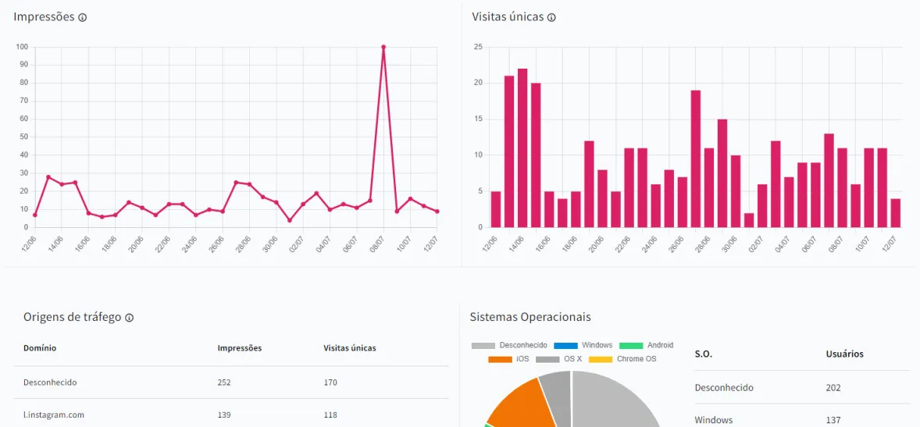This screenshot has width=920, height=427.
Task: Click the bar reaching 13 in Visitas únicas chart
Action: [829, 180]
